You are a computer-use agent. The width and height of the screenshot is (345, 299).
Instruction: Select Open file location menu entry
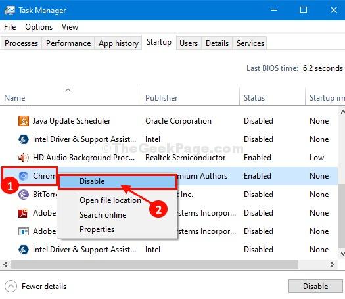coord(110,200)
